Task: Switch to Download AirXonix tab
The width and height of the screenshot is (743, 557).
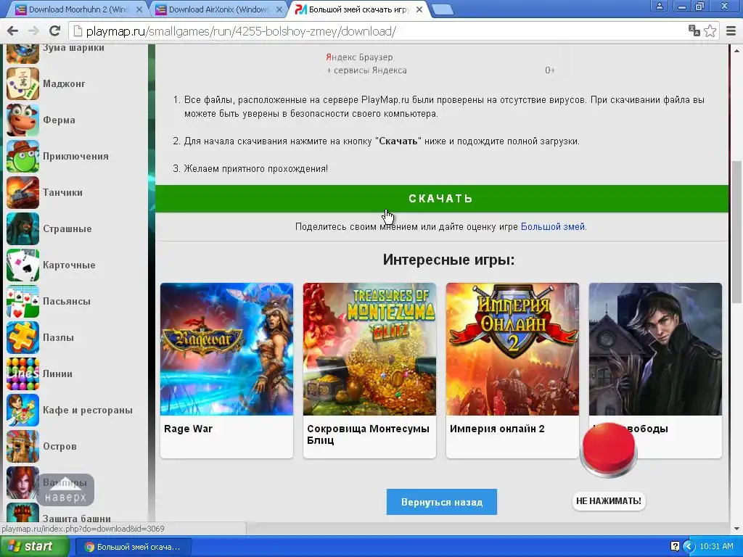Action: click(x=218, y=9)
